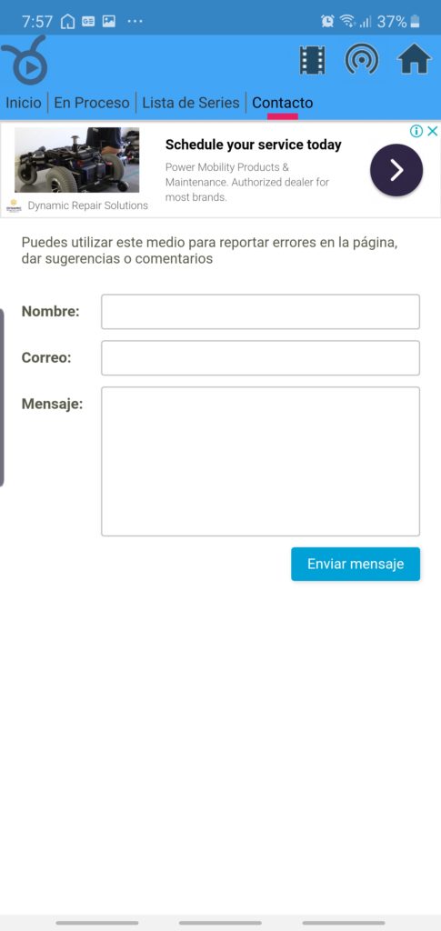Switch to the En Proceso tab
The image size is (441, 931).
[x=92, y=103]
